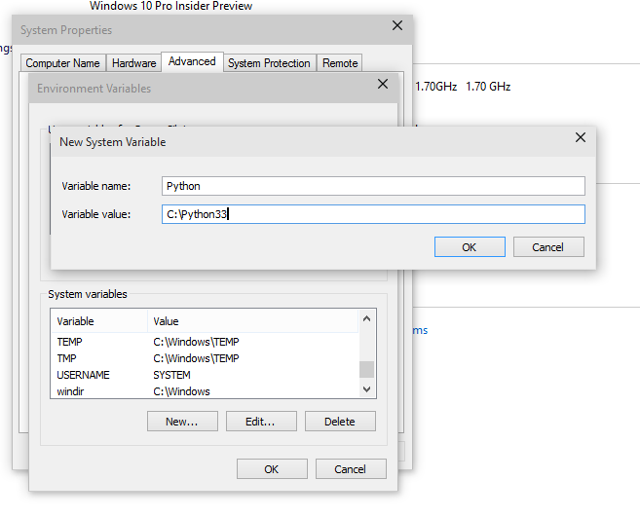Switch to the Hardware tab

(x=133, y=63)
